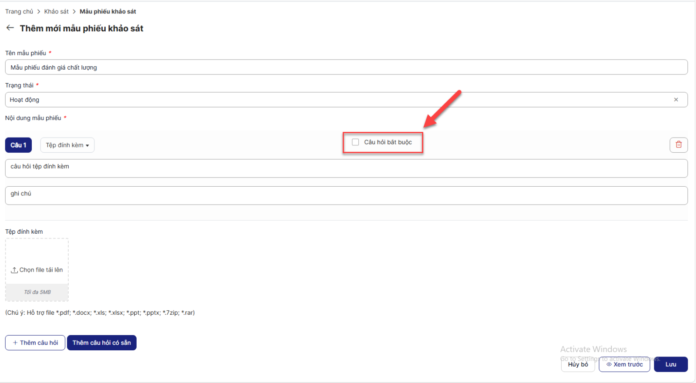Screen dimensions: 696x383
Task: Click the Câu hỏi bắt buộc label text
Action: 388,142
